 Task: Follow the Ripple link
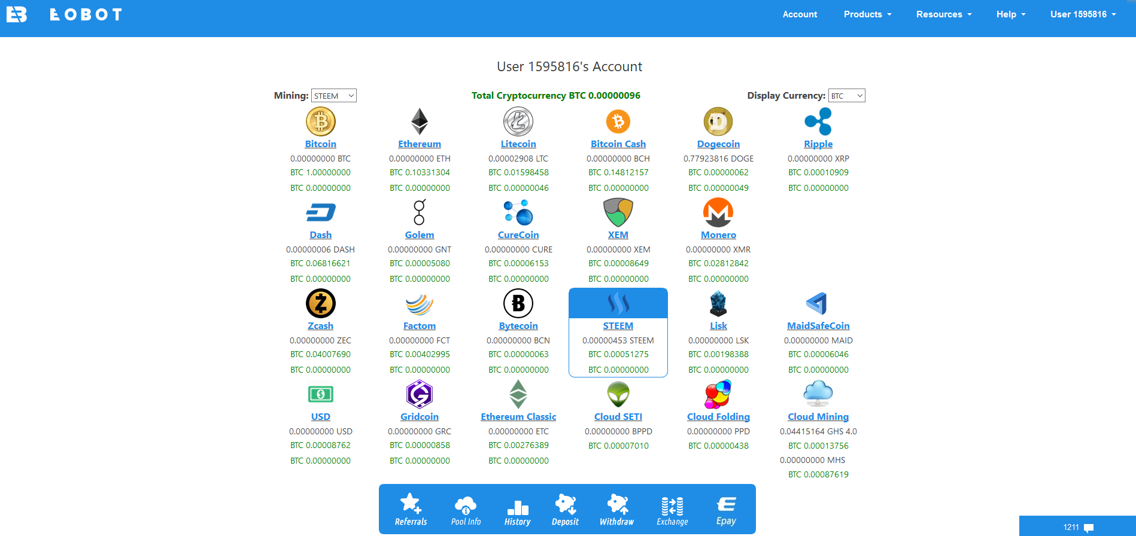pos(818,144)
